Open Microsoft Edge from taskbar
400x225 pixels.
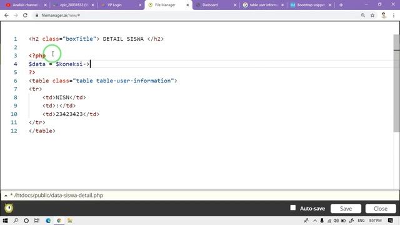click(48, 221)
